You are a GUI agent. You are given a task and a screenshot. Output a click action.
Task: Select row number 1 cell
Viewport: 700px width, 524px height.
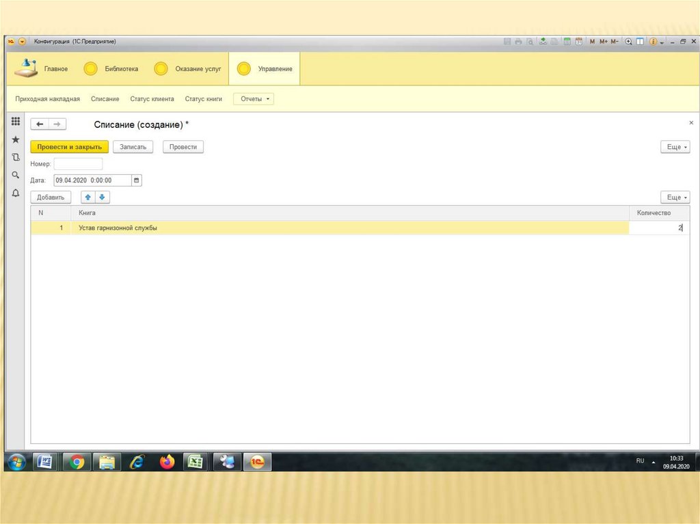[x=51, y=227]
